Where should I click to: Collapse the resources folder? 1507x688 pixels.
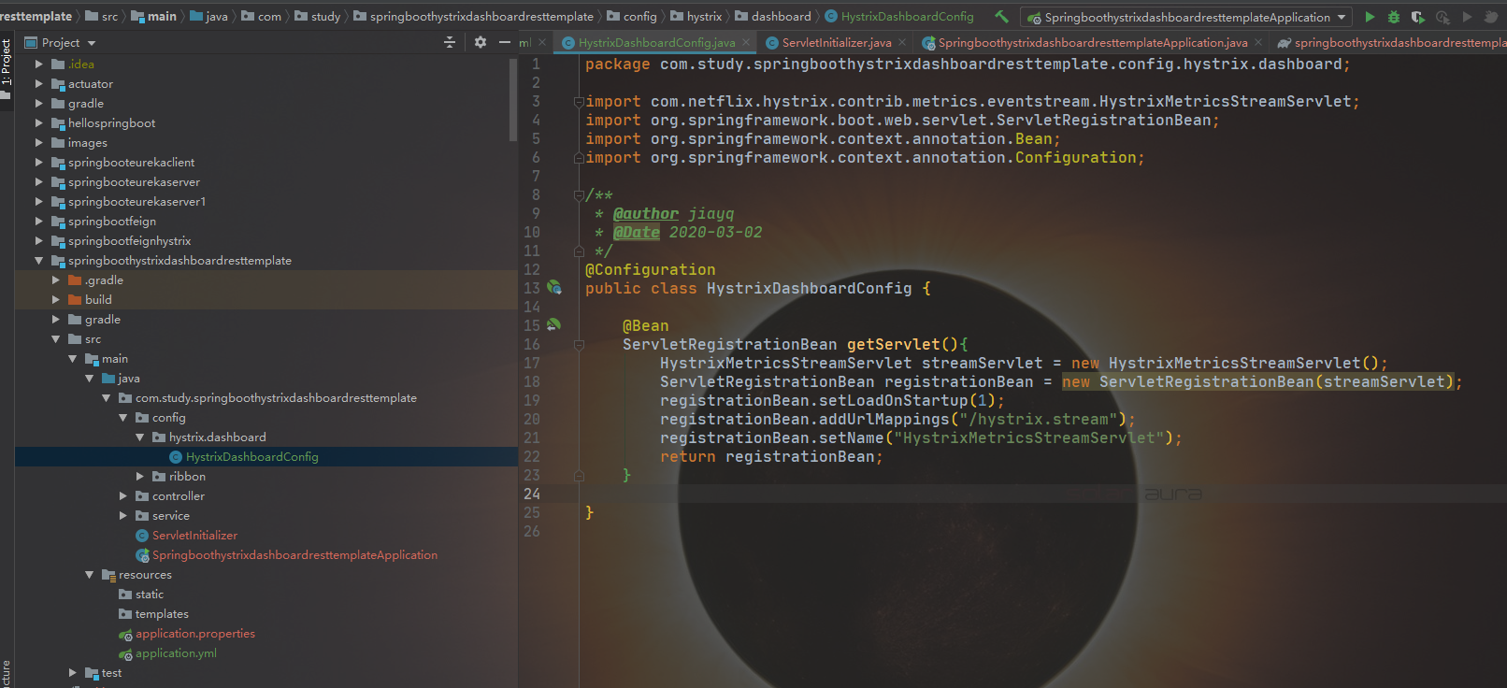tap(90, 574)
